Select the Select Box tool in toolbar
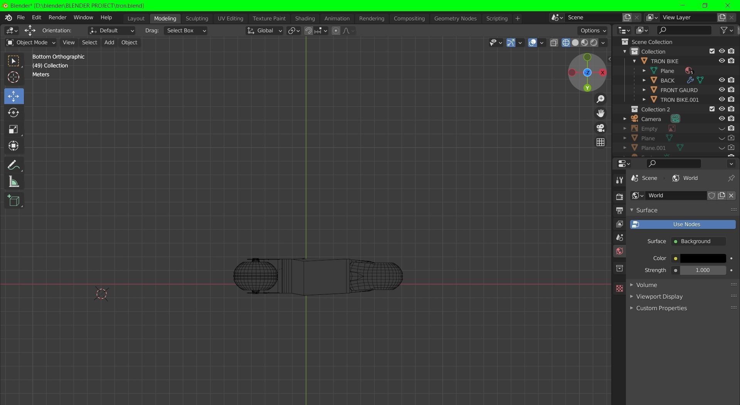This screenshot has height=405, width=740. (x=14, y=61)
